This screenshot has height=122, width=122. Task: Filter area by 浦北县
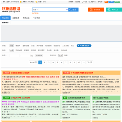(x=56, y=50)
